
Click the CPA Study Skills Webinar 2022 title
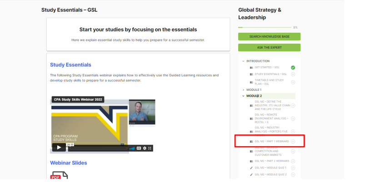78,99
